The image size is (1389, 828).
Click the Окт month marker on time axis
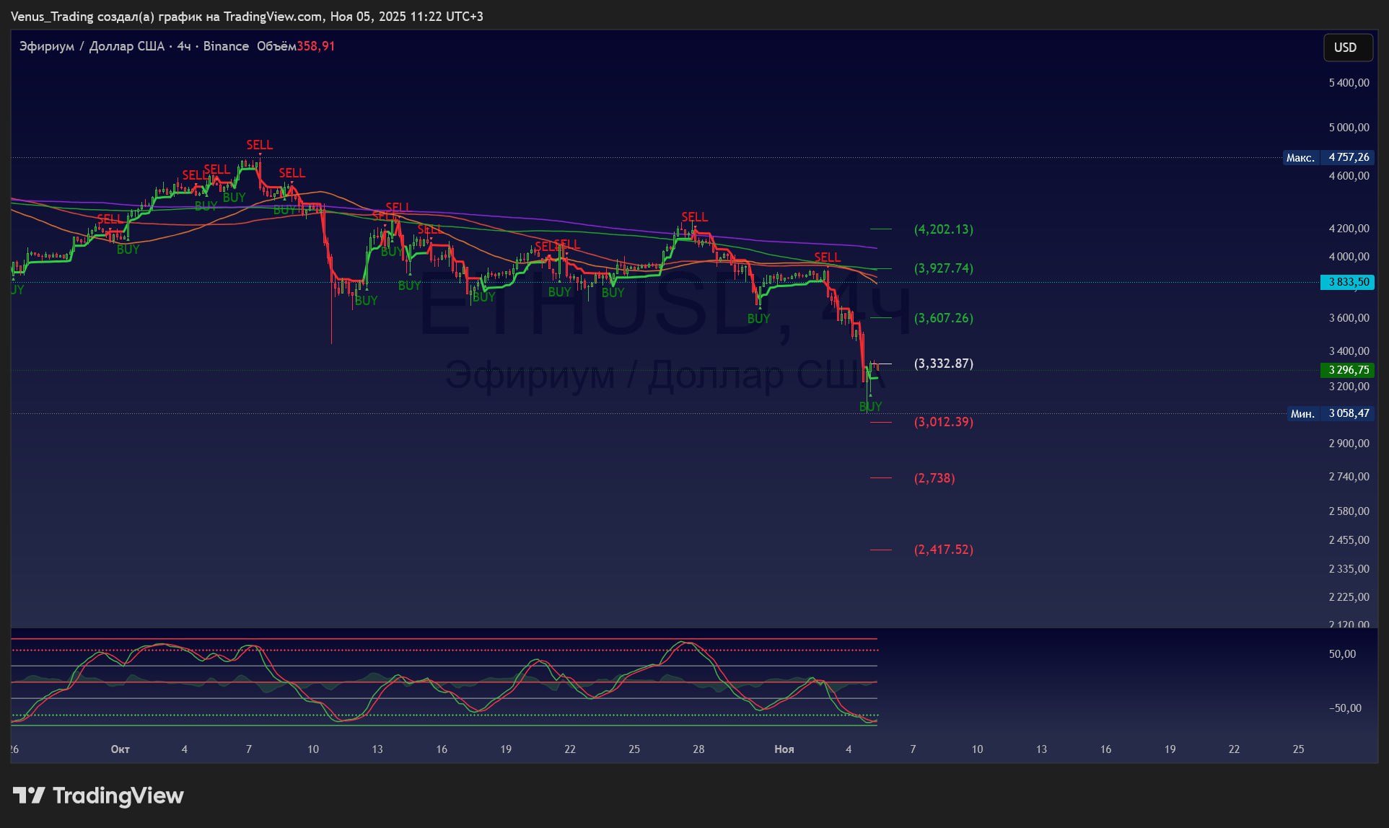click(120, 749)
